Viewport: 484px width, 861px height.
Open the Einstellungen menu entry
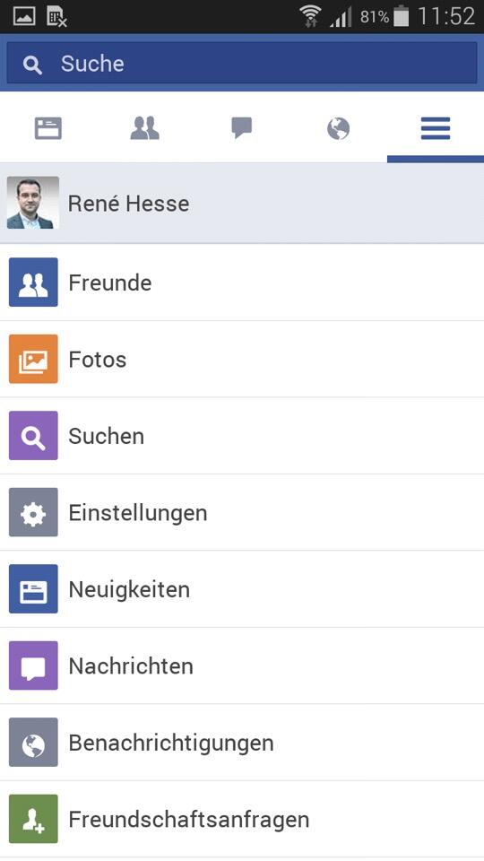[x=242, y=512]
